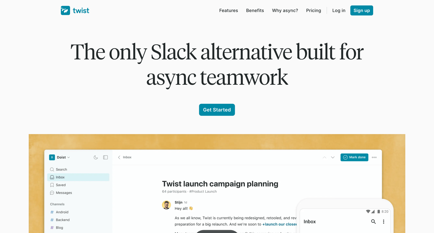Go to previous thread up arrow

[324, 157]
